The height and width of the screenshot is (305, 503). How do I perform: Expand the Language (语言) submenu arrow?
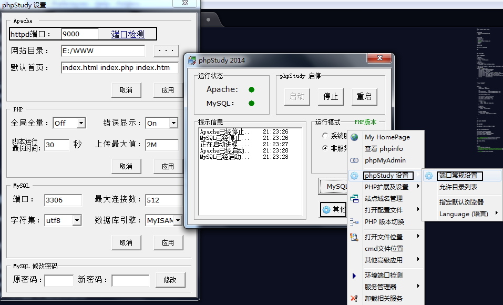coord(497,213)
